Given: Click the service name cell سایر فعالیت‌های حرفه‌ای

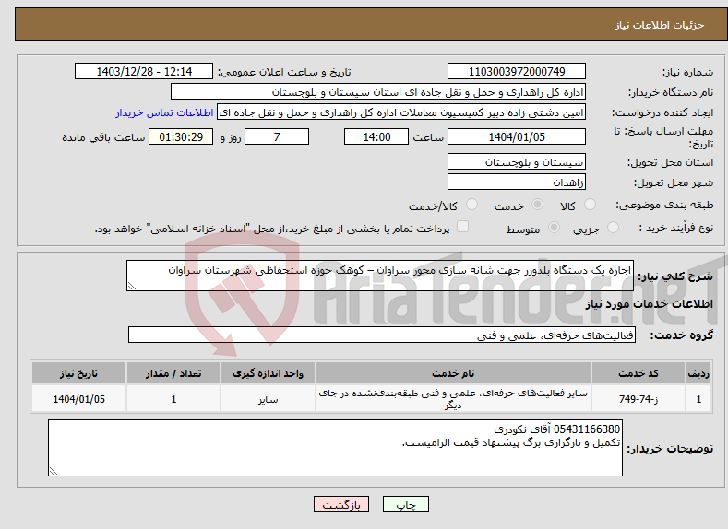Looking at the screenshot, I should click(453, 399).
